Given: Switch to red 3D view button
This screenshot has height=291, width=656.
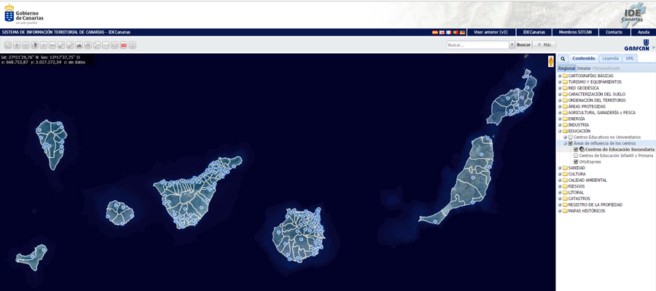Looking at the screenshot, I should [x=123, y=45].
